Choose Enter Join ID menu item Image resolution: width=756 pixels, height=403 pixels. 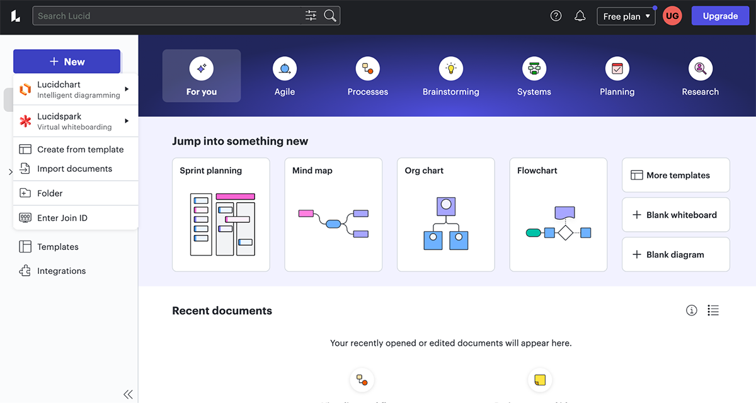(62, 218)
